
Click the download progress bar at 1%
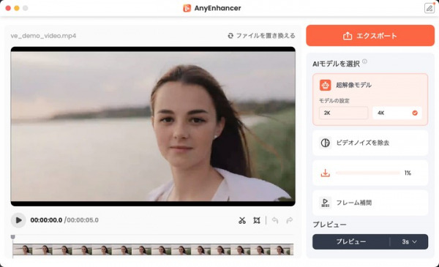pyautogui.click(x=368, y=173)
